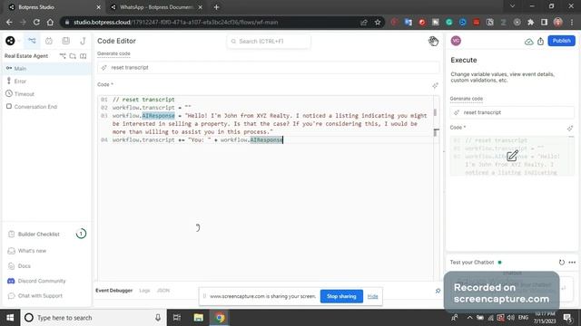Screen dimensions: 581x326
Task: Click the user avatar in right panel
Action: pos(456,41)
